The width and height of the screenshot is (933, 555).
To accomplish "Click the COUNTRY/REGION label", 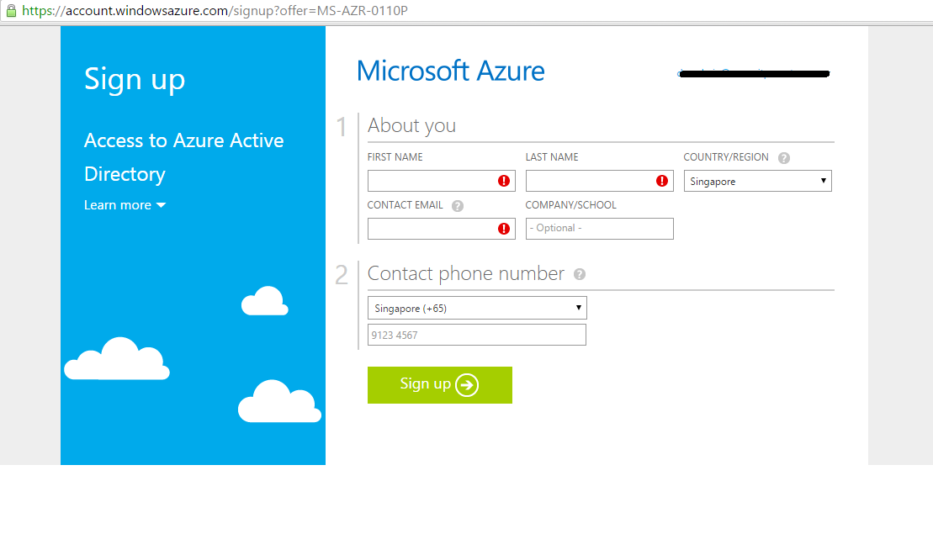I will pos(726,157).
